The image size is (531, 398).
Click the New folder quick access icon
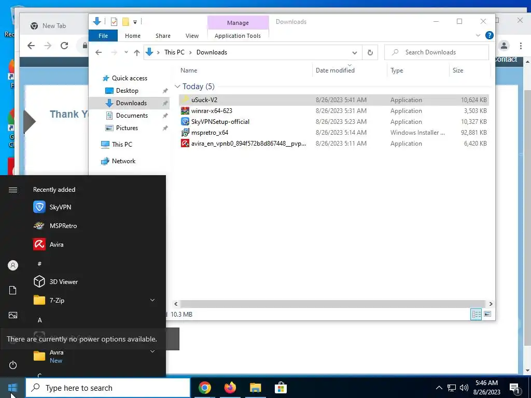[x=125, y=22]
